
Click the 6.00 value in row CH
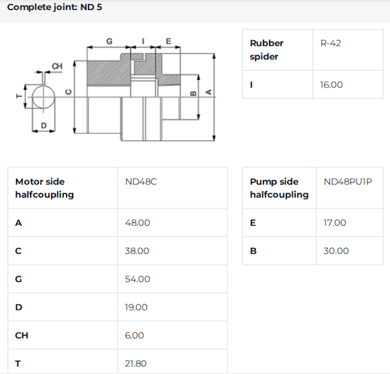click(x=134, y=335)
